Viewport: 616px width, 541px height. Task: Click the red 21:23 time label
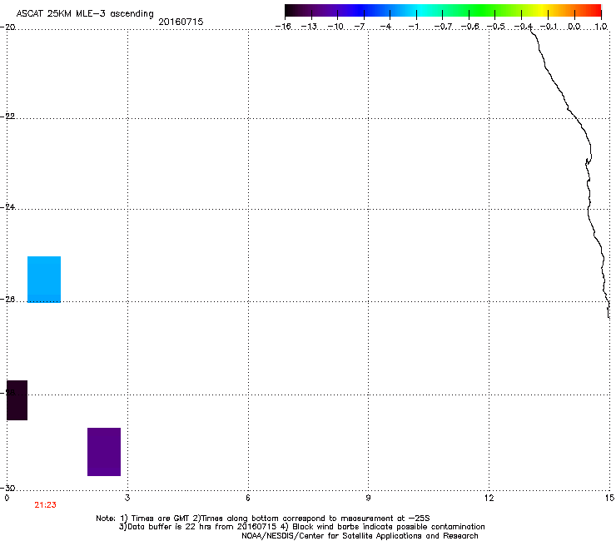[45, 505]
